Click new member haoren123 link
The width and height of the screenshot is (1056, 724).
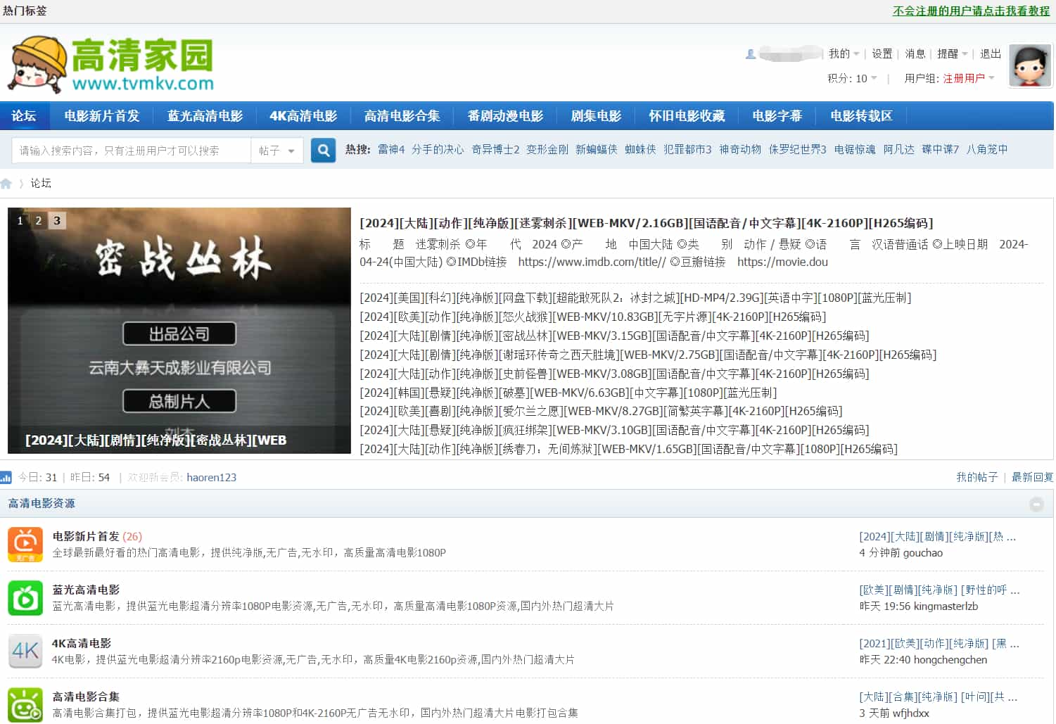tap(211, 477)
